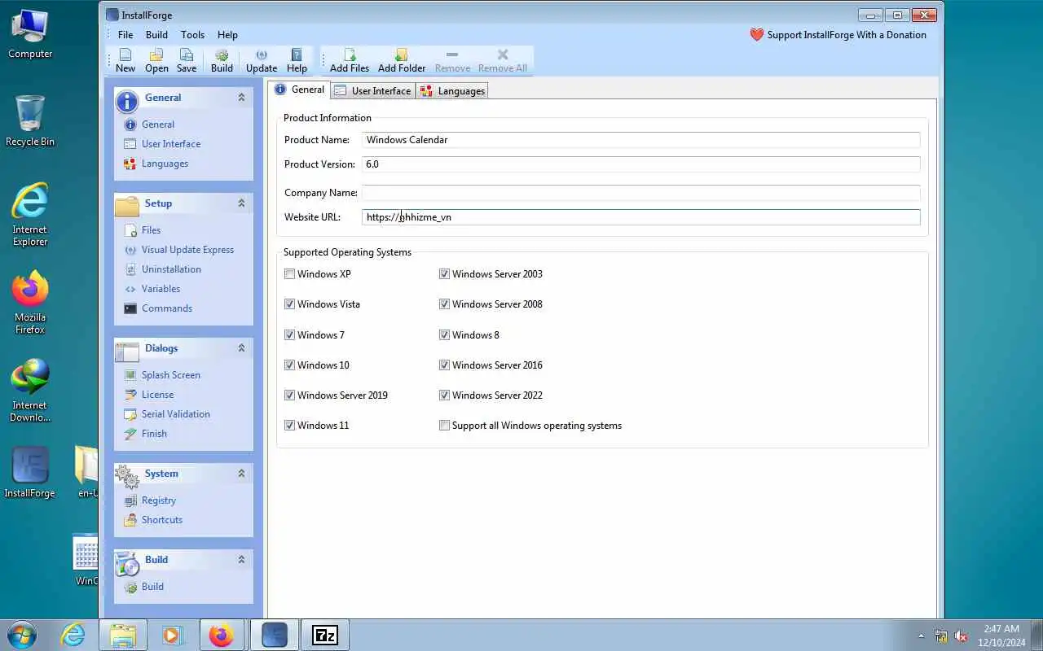This screenshot has width=1043, height=651.
Task: Open User Interface from the sidebar
Action: tap(171, 144)
